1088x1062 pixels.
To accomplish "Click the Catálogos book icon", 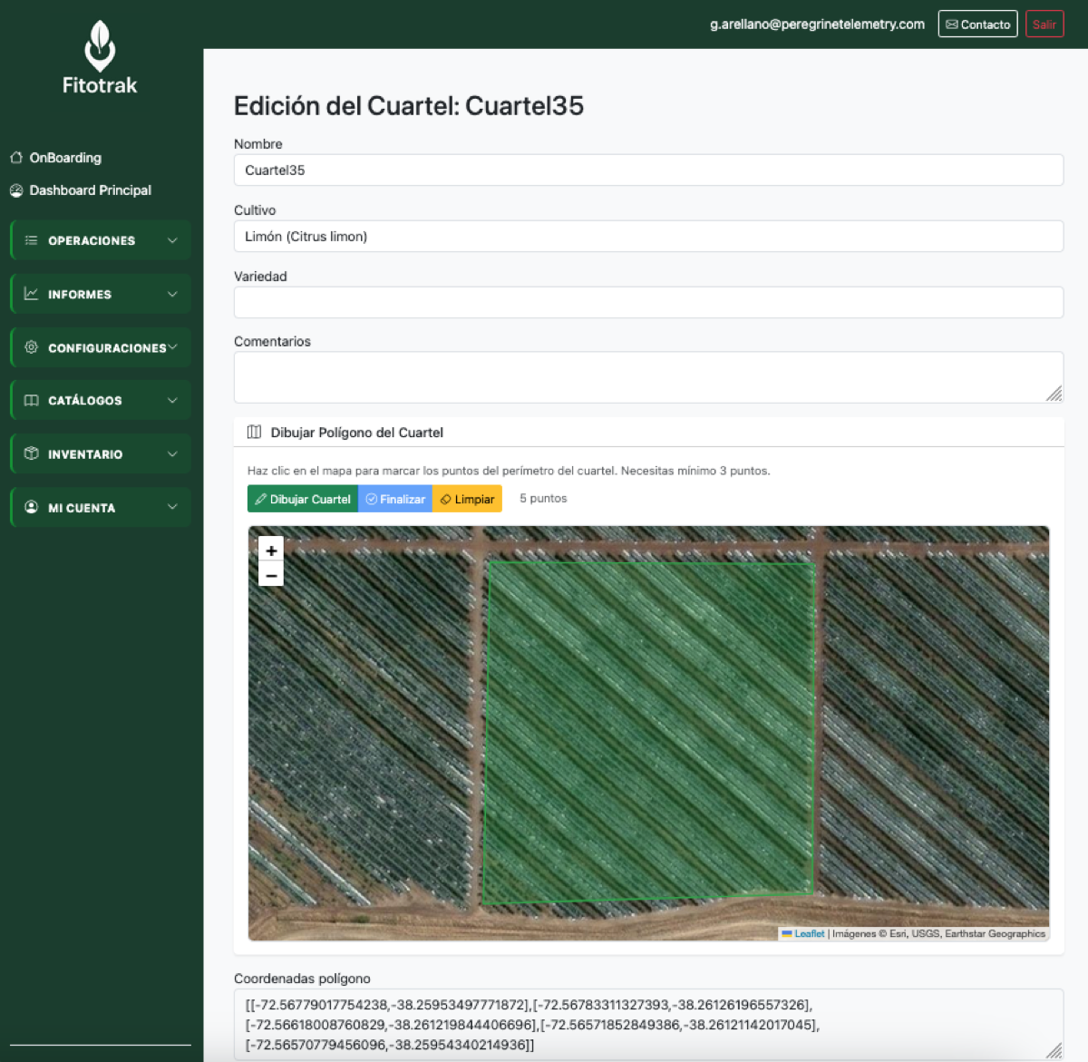I will point(31,400).
